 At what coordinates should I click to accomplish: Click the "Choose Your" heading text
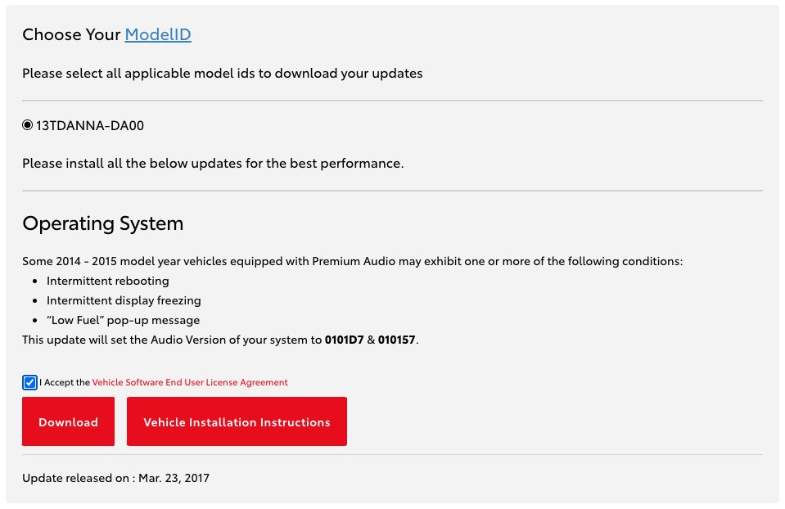pos(71,34)
